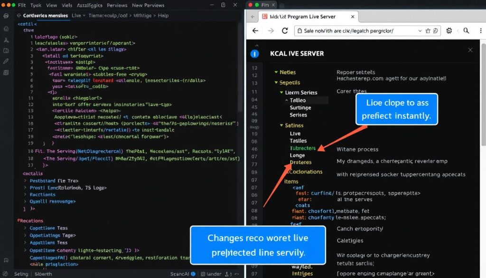Click the top activity bar icon in editor
This screenshot has height=278, width=486.
[6, 16]
